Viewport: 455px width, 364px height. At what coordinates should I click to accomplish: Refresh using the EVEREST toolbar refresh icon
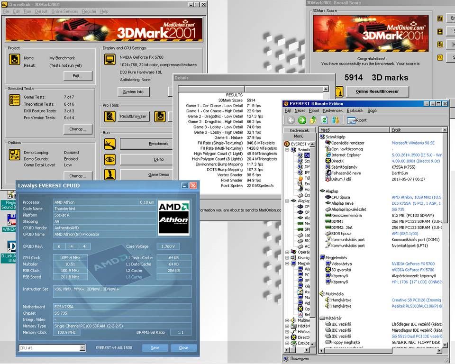click(x=324, y=120)
